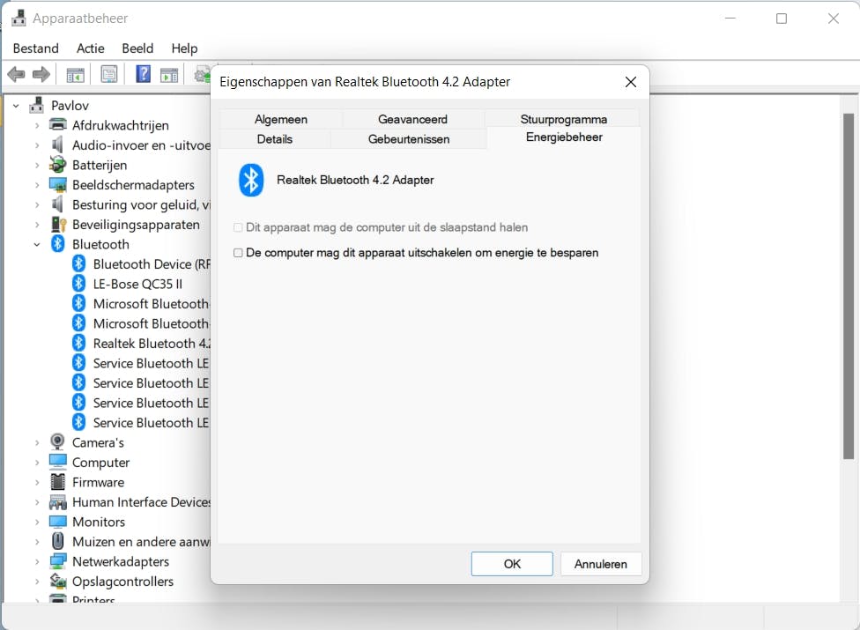Open the Bestand menu

tap(35, 48)
